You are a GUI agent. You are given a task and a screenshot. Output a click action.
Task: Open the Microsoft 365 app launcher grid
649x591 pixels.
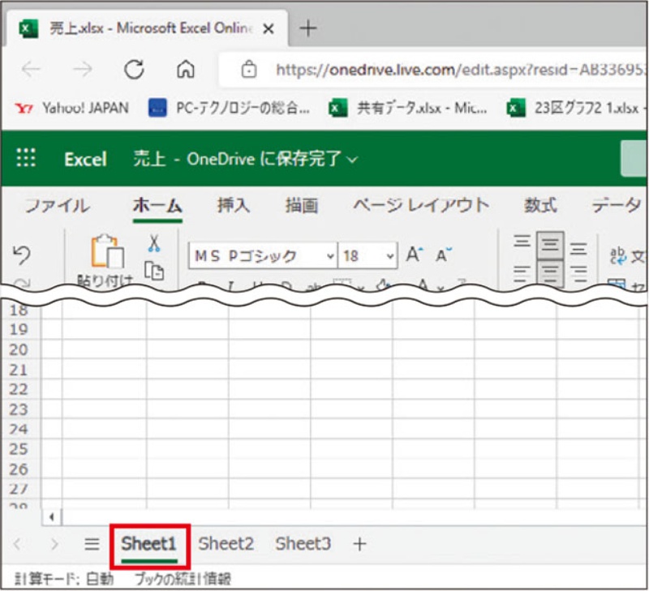(x=27, y=159)
